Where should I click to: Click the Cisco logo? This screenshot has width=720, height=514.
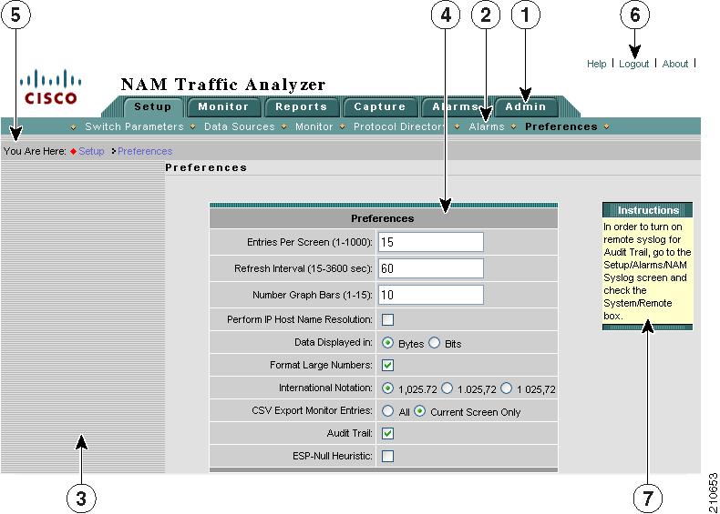pos(50,87)
